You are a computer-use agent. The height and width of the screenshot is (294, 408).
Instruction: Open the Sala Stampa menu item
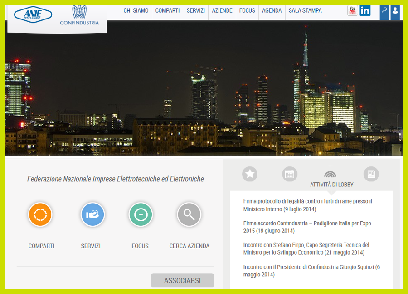tap(305, 10)
